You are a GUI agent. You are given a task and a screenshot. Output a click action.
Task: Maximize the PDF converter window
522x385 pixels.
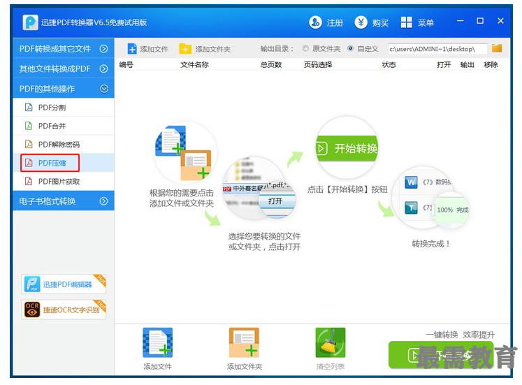pos(480,21)
